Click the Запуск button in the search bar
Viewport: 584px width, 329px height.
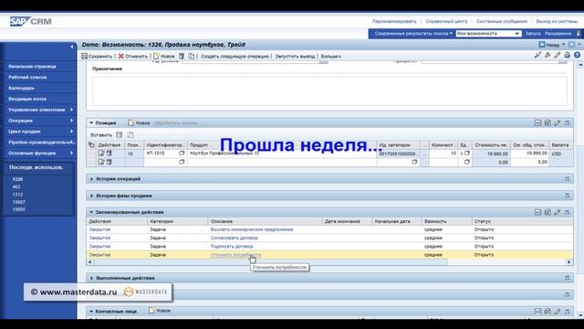pos(533,34)
